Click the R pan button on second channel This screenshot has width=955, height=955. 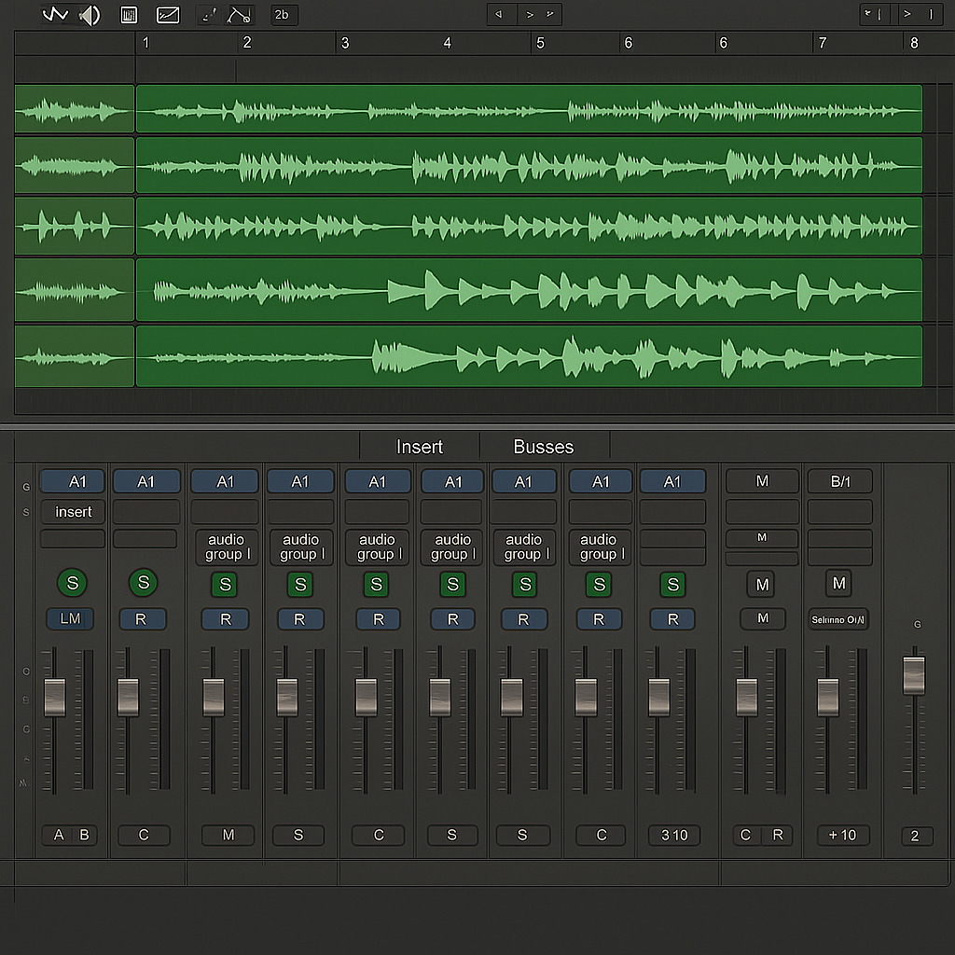(142, 619)
